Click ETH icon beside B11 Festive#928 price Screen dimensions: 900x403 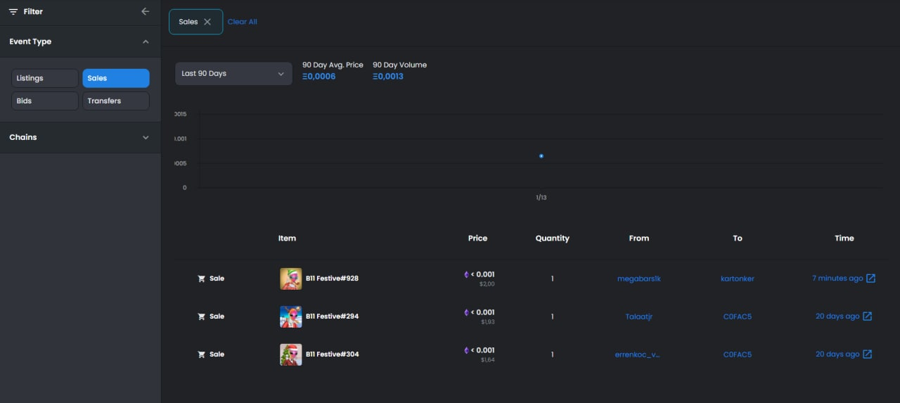[x=466, y=274]
